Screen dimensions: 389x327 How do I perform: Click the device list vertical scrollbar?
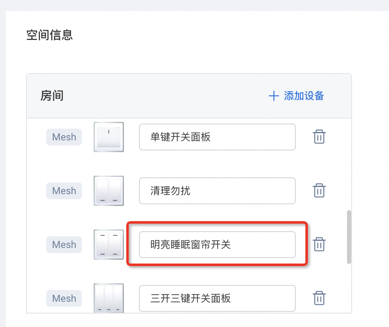coord(349,237)
